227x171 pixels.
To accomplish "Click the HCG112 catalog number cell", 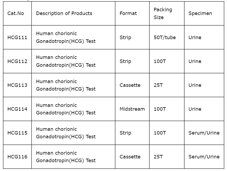I will [17, 61].
